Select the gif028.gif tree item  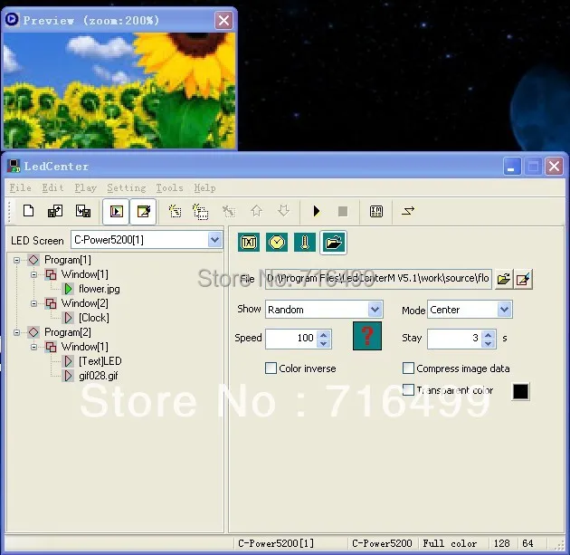coord(98,376)
